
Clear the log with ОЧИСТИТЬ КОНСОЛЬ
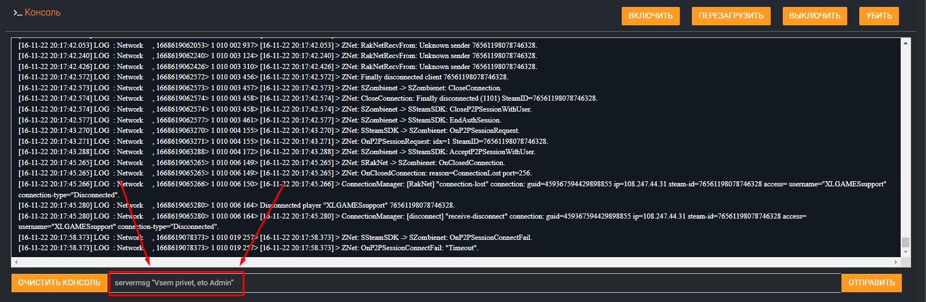click(x=59, y=282)
